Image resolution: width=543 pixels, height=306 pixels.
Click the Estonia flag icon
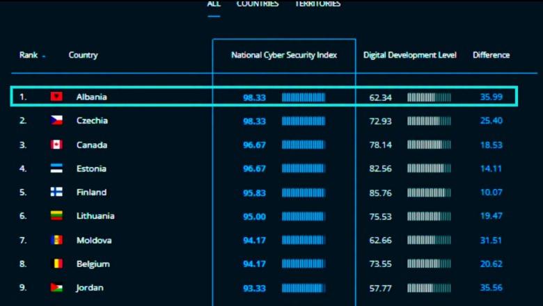pos(56,168)
